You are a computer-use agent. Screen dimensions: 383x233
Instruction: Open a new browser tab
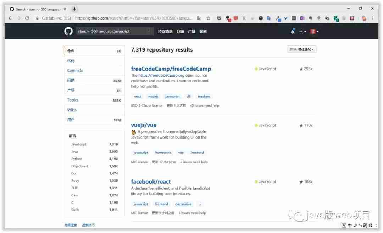tap(74, 9)
